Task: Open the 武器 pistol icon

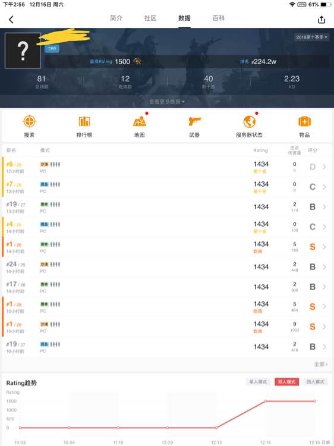Action: (x=194, y=121)
